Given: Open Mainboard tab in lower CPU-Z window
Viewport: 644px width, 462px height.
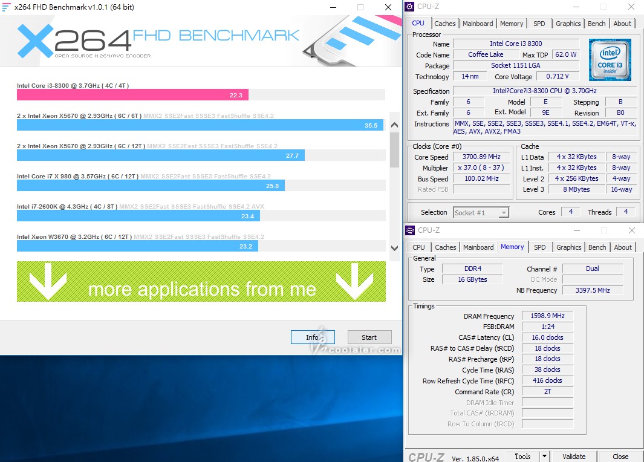Looking at the screenshot, I should [478, 247].
